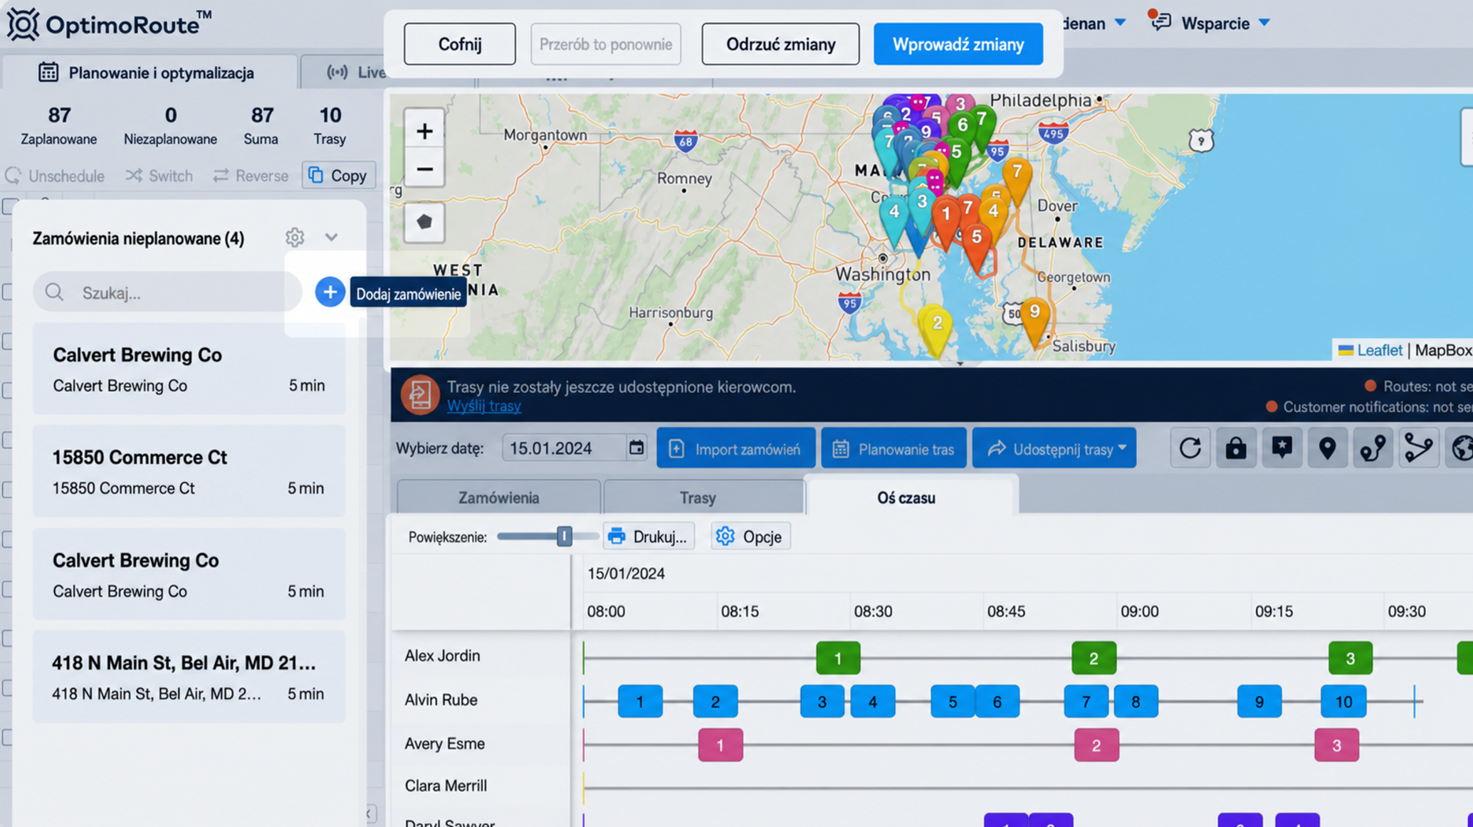The height and width of the screenshot is (827, 1473).
Task: Select Avery Esme's pink stop 3
Action: [x=1336, y=745]
